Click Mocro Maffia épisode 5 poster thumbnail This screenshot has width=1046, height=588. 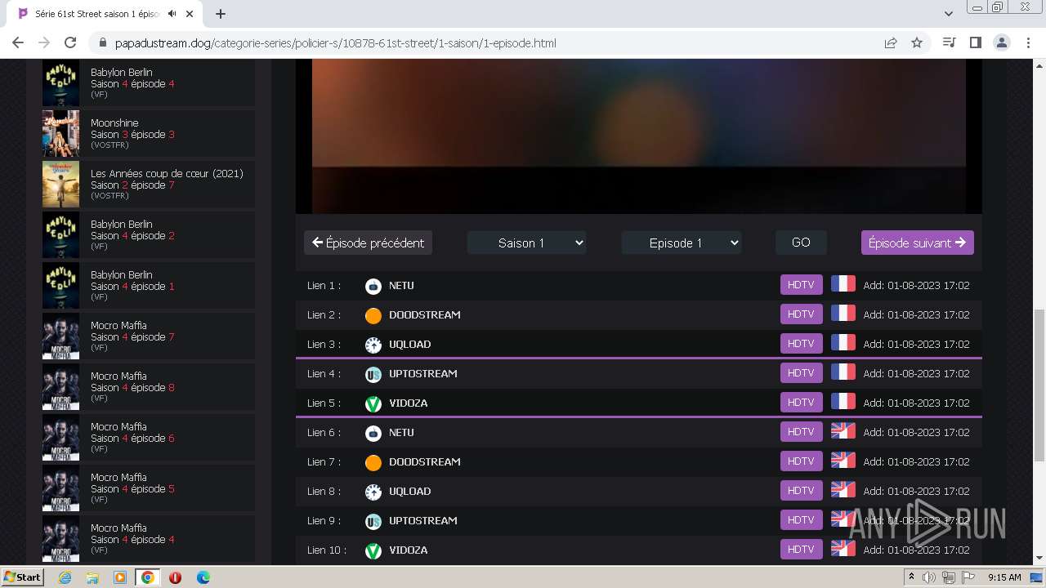(60, 488)
